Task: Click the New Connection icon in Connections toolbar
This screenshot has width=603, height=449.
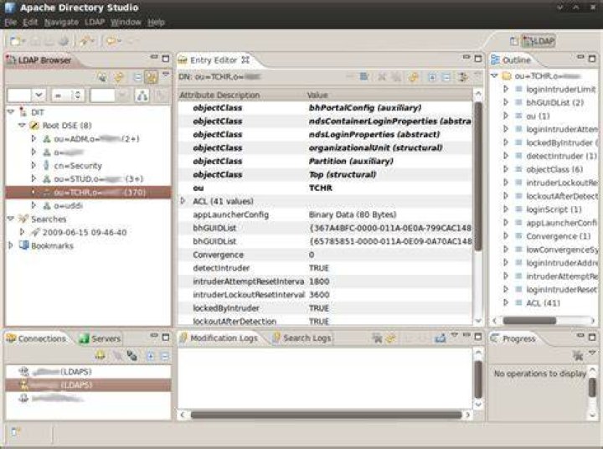Action: tap(100, 356)
